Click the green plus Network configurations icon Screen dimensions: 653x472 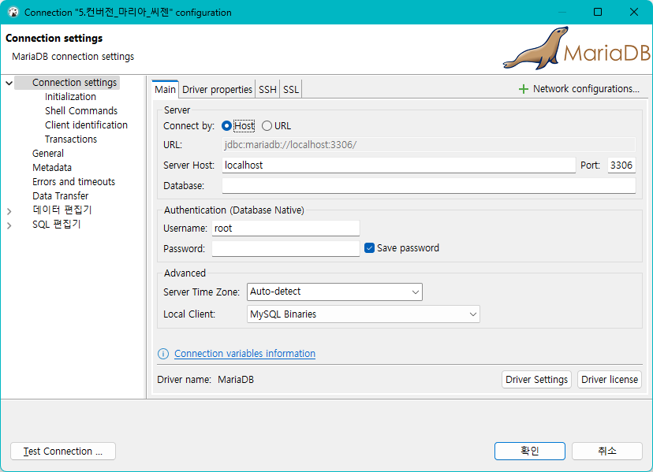tap(523, 89)
